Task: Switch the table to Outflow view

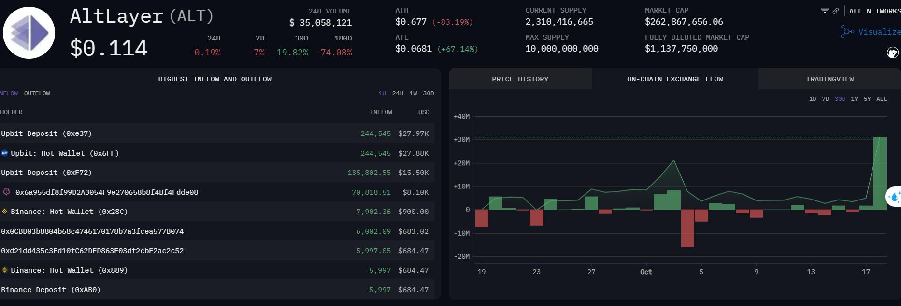Action: 37,93
